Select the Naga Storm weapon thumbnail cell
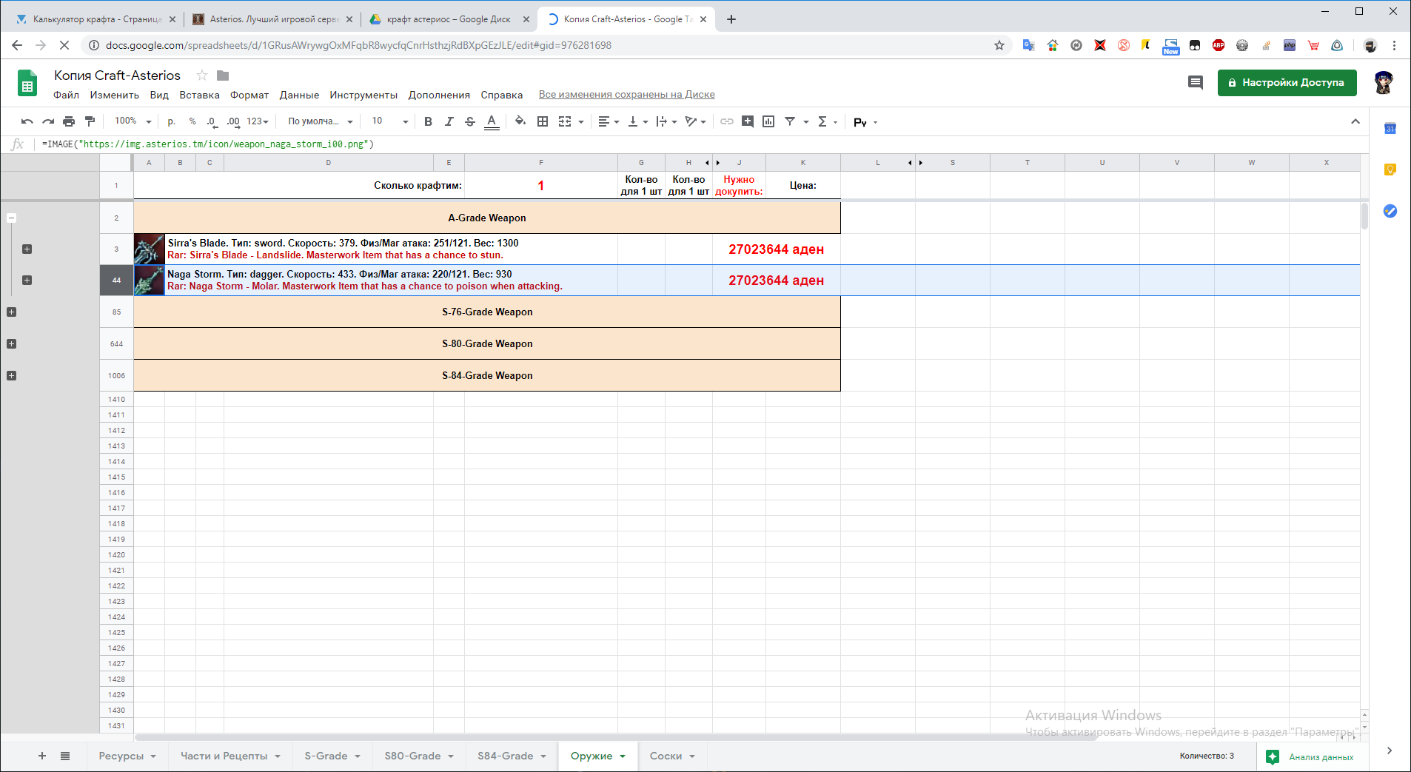This screenshot has width=1411, height=772. [149, 281]
